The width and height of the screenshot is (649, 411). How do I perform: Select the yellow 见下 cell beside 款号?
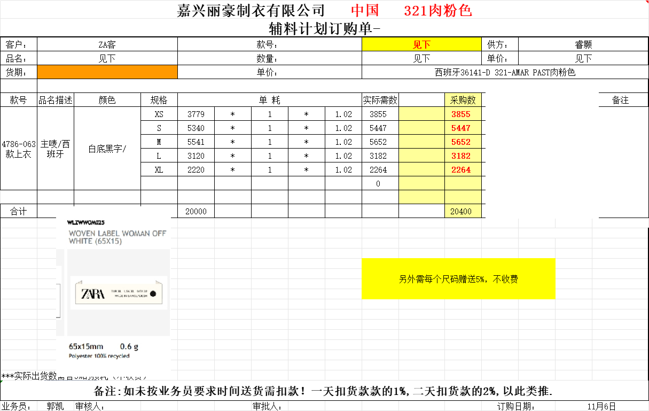pos(421,45)
